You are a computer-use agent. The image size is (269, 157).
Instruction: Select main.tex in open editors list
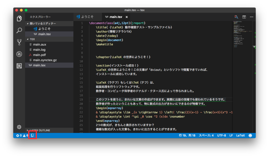click(x=49, y=34)
